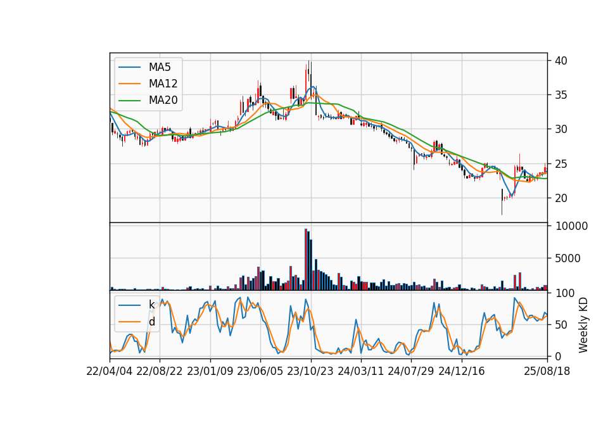608x437 pixels.
Task: Click the tallest volume bar near 23/10/23
Action: (x=306, y=260)
